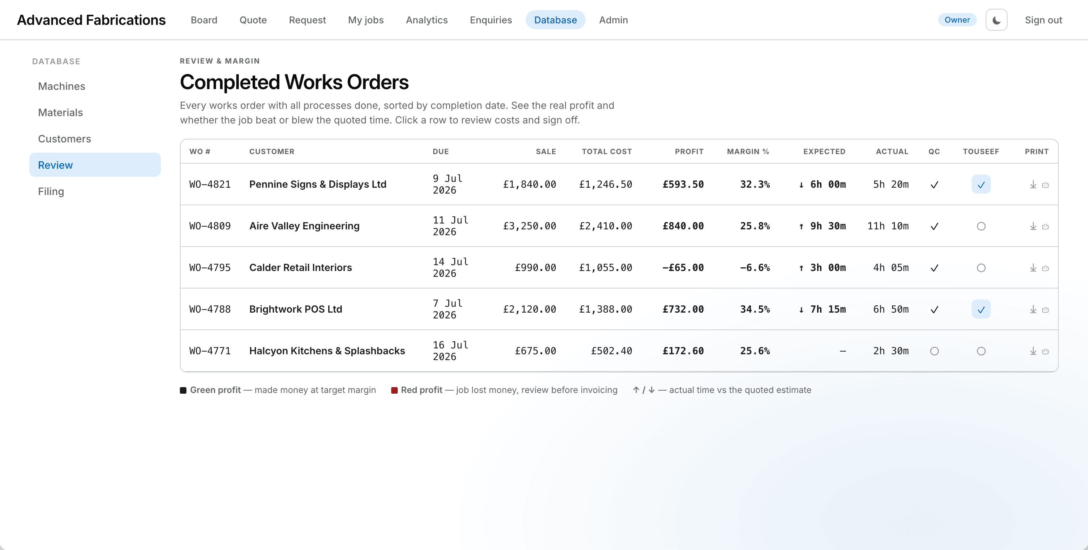Image resolution: width=1088 pixels, height=550 pixels.
Task: Open the Board tab
Action: tap(204, 20)
